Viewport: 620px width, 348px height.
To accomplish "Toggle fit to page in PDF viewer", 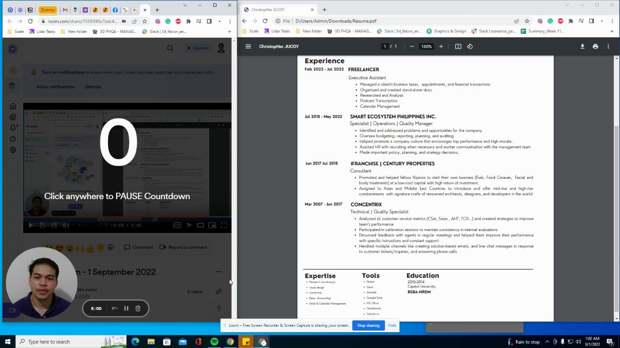I will click(458, 46).
